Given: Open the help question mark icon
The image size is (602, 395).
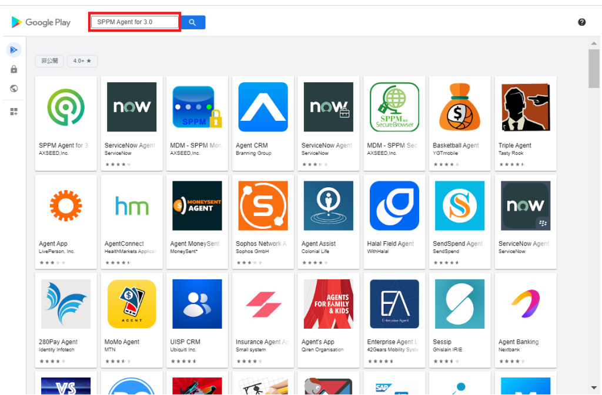Looking at the screenshot, I should [x=581, y=22].
